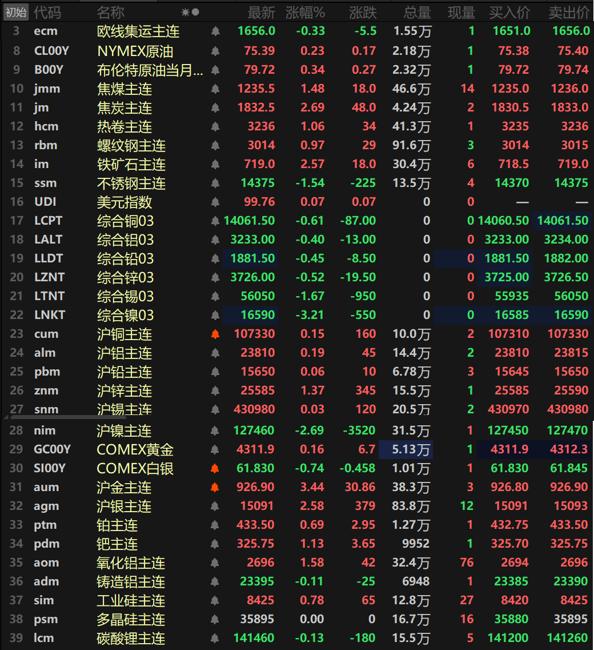Sort by the 代码 column header
The height and width of the screenshot is (650, 594).
tap(47, 13)
